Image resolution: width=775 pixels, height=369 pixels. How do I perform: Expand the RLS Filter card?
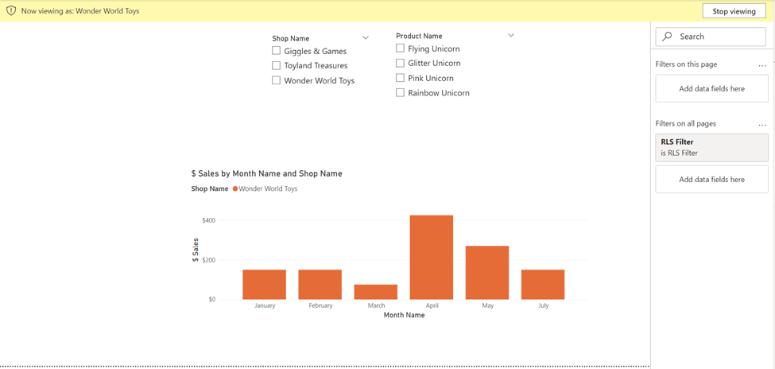711,147
